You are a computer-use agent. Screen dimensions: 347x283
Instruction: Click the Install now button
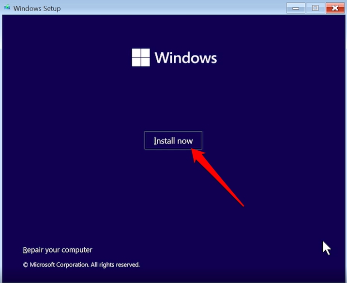pyautogui.click(x=173, y=140)
